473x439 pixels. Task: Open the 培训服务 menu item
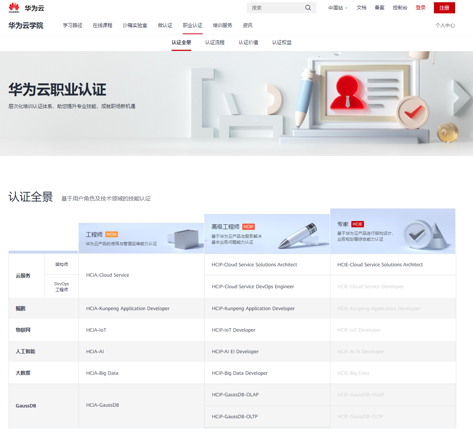223,25
